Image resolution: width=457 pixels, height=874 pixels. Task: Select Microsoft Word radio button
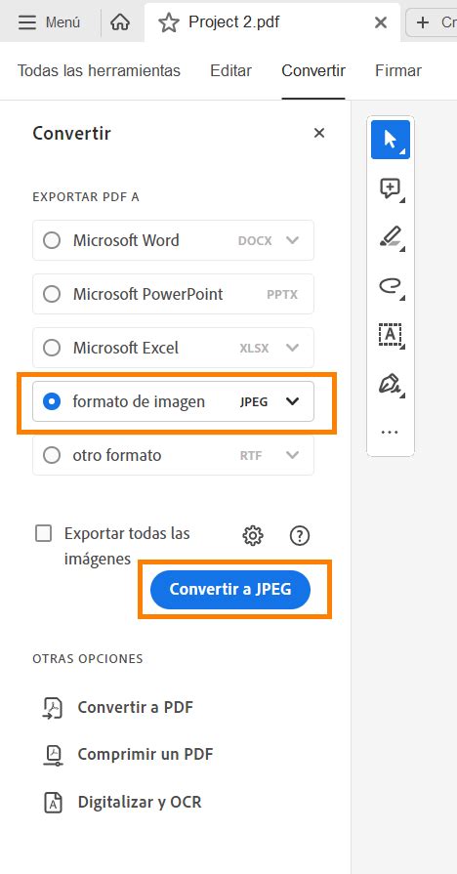point(52,241)
